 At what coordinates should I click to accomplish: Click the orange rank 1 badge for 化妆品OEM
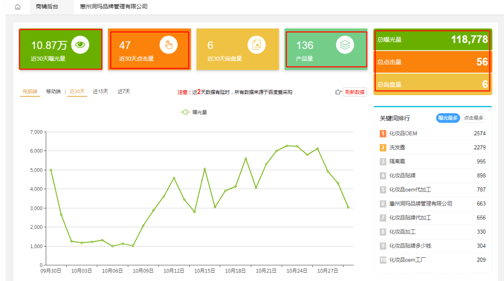coord(383,134)
